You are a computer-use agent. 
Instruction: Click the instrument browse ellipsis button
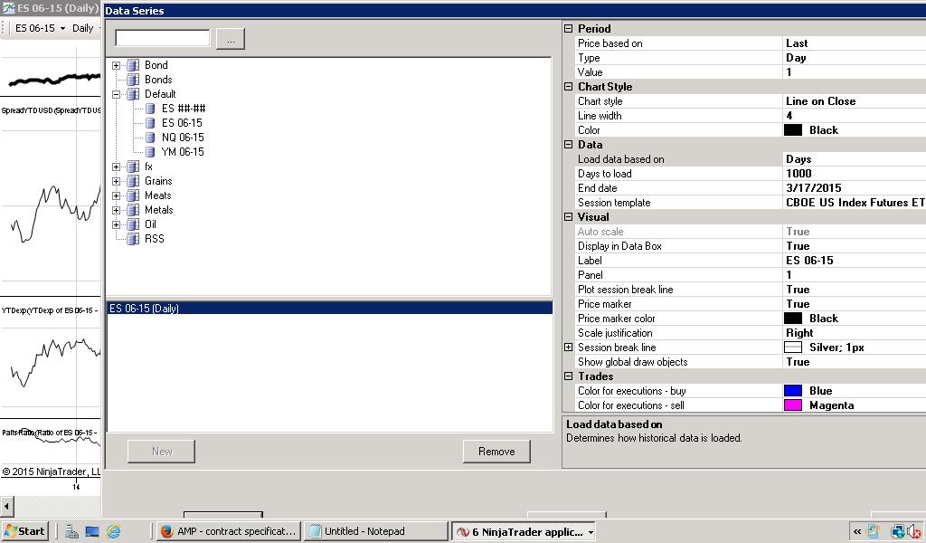pyautogui.click(x=231, y=39)
